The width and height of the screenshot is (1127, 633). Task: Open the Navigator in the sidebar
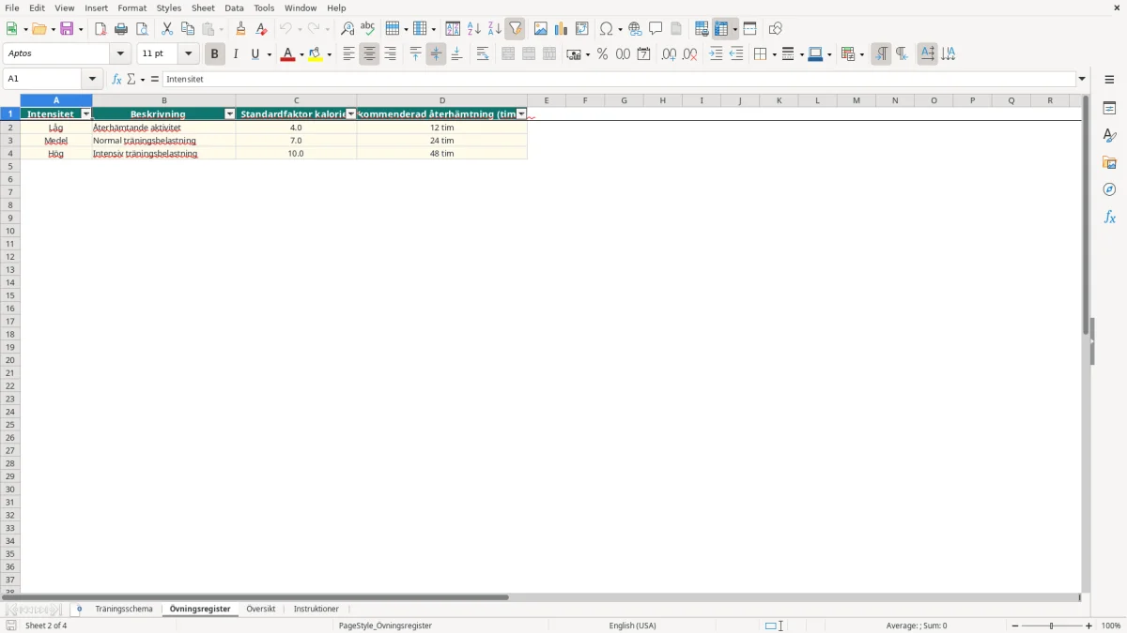pyautogui.click(x=1109, y=189)
